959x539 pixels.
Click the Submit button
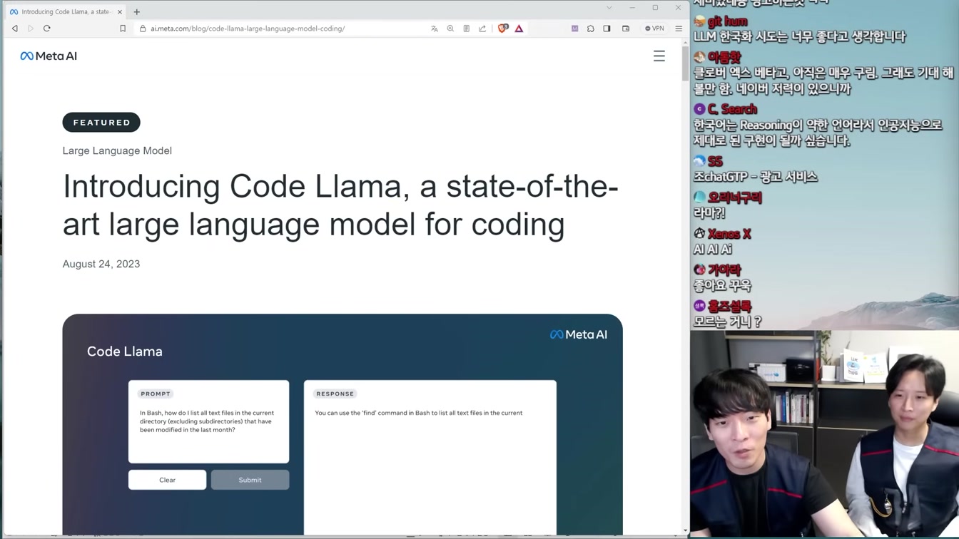click(x=250, y=480)
